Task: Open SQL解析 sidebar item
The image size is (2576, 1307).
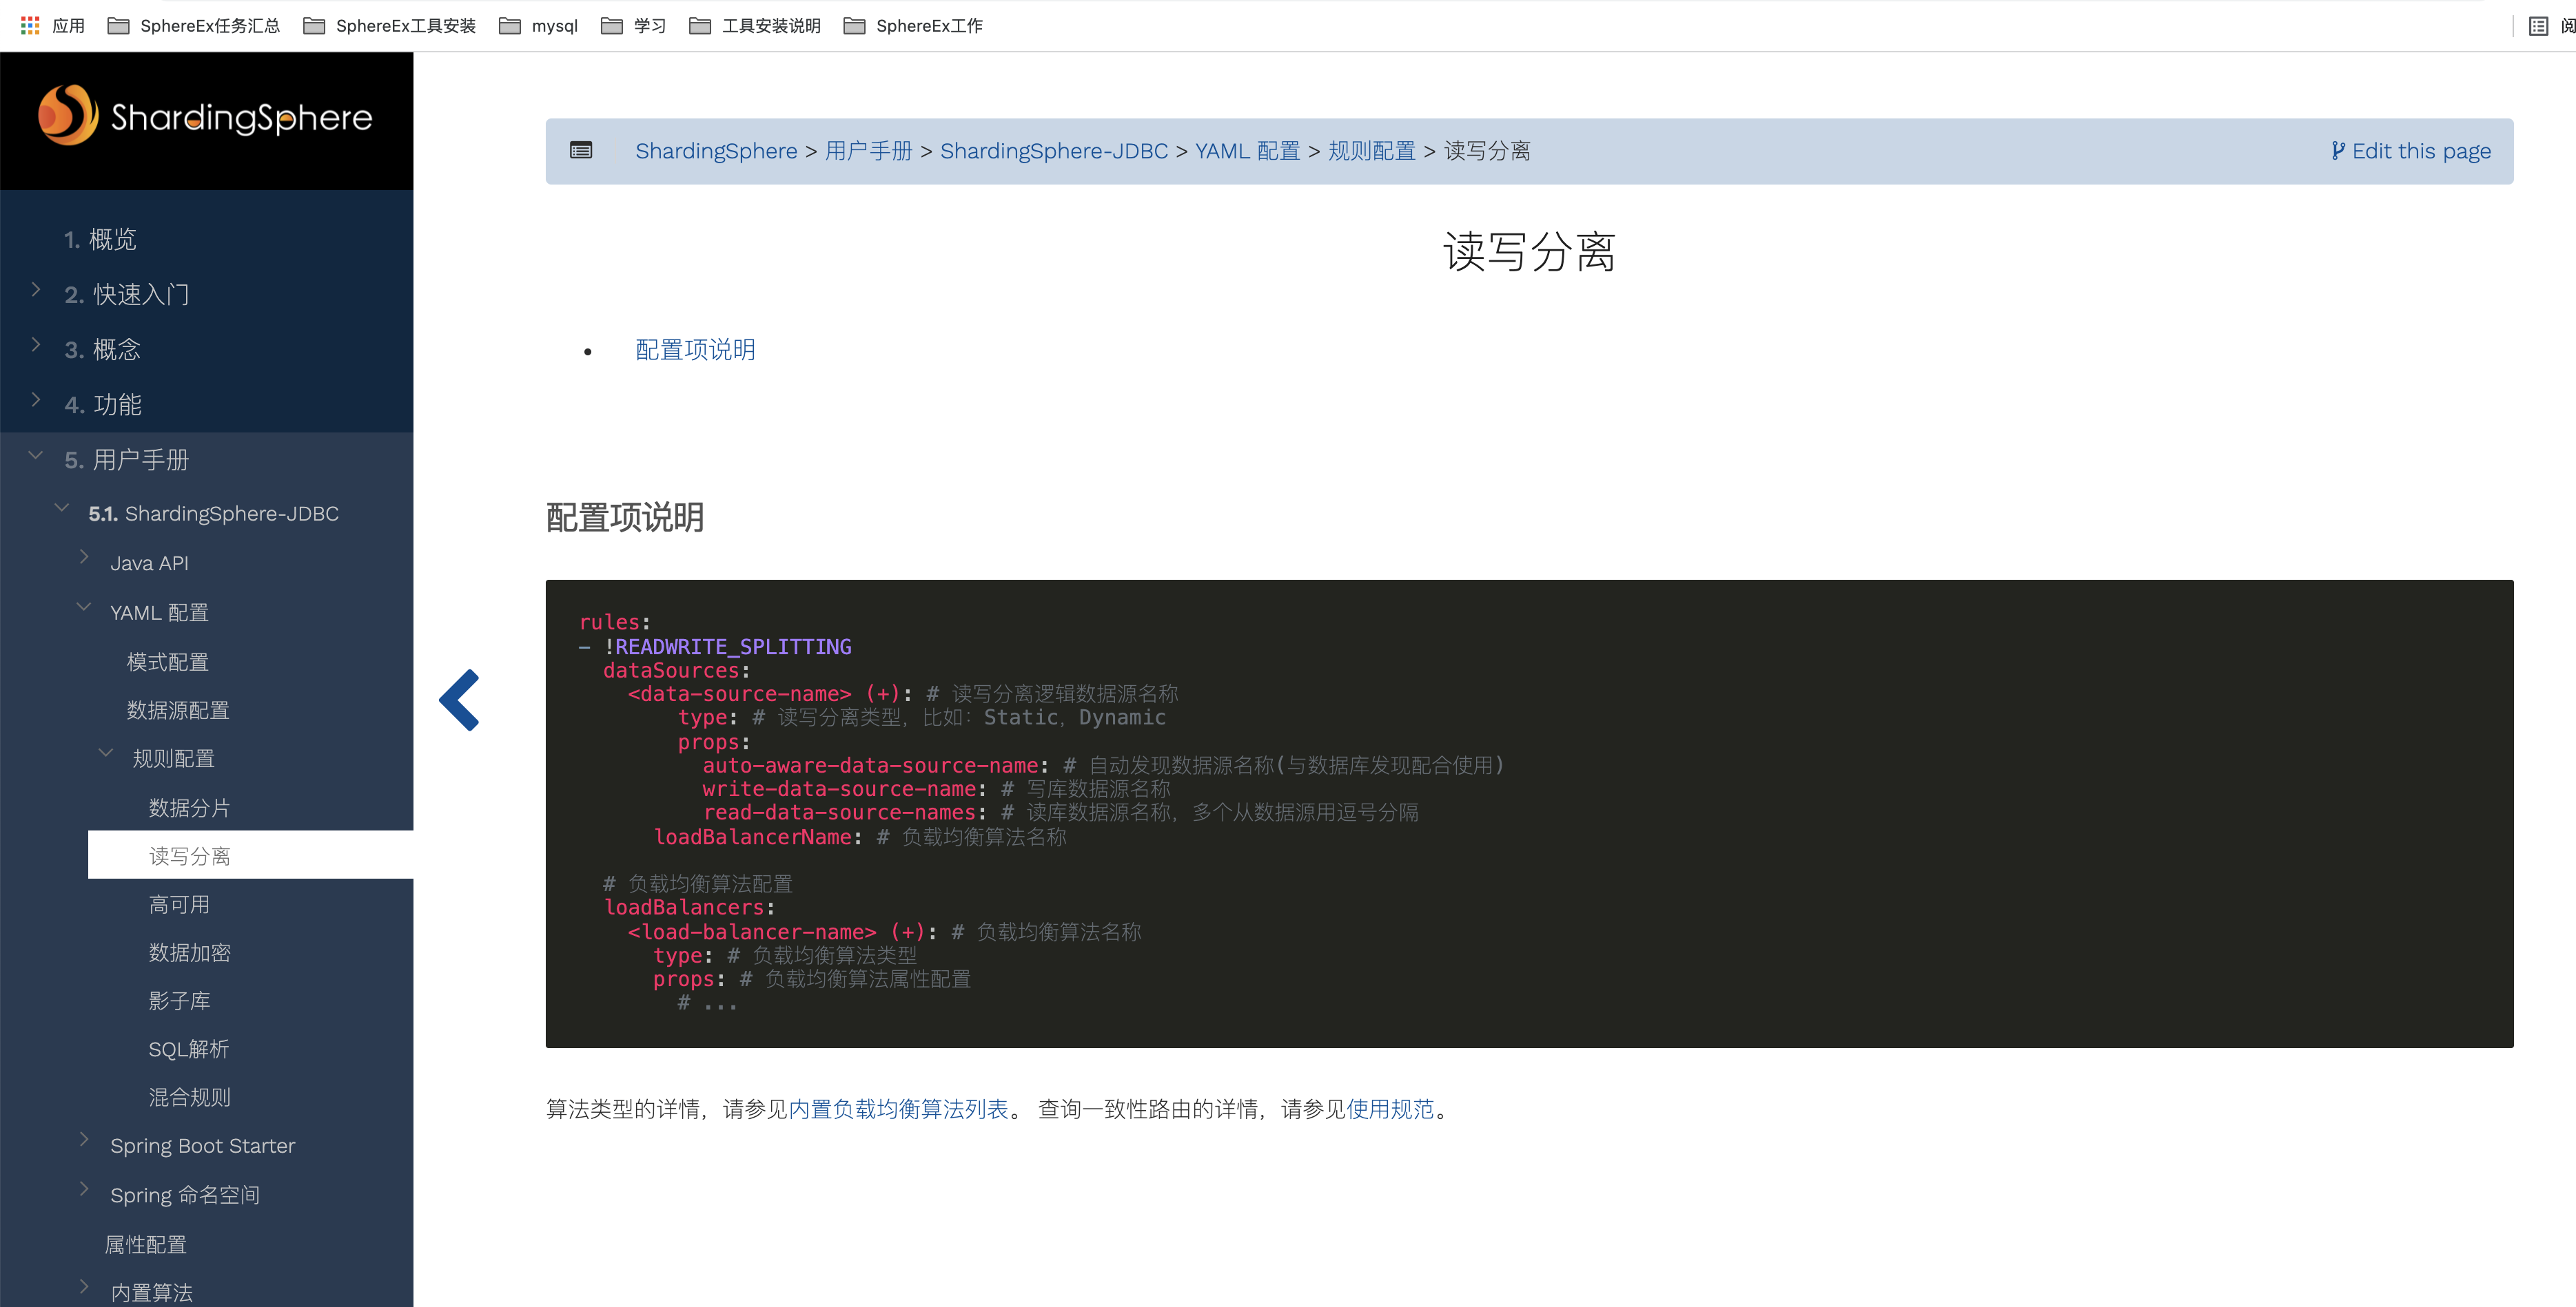Action: (x=189, y=1049)
